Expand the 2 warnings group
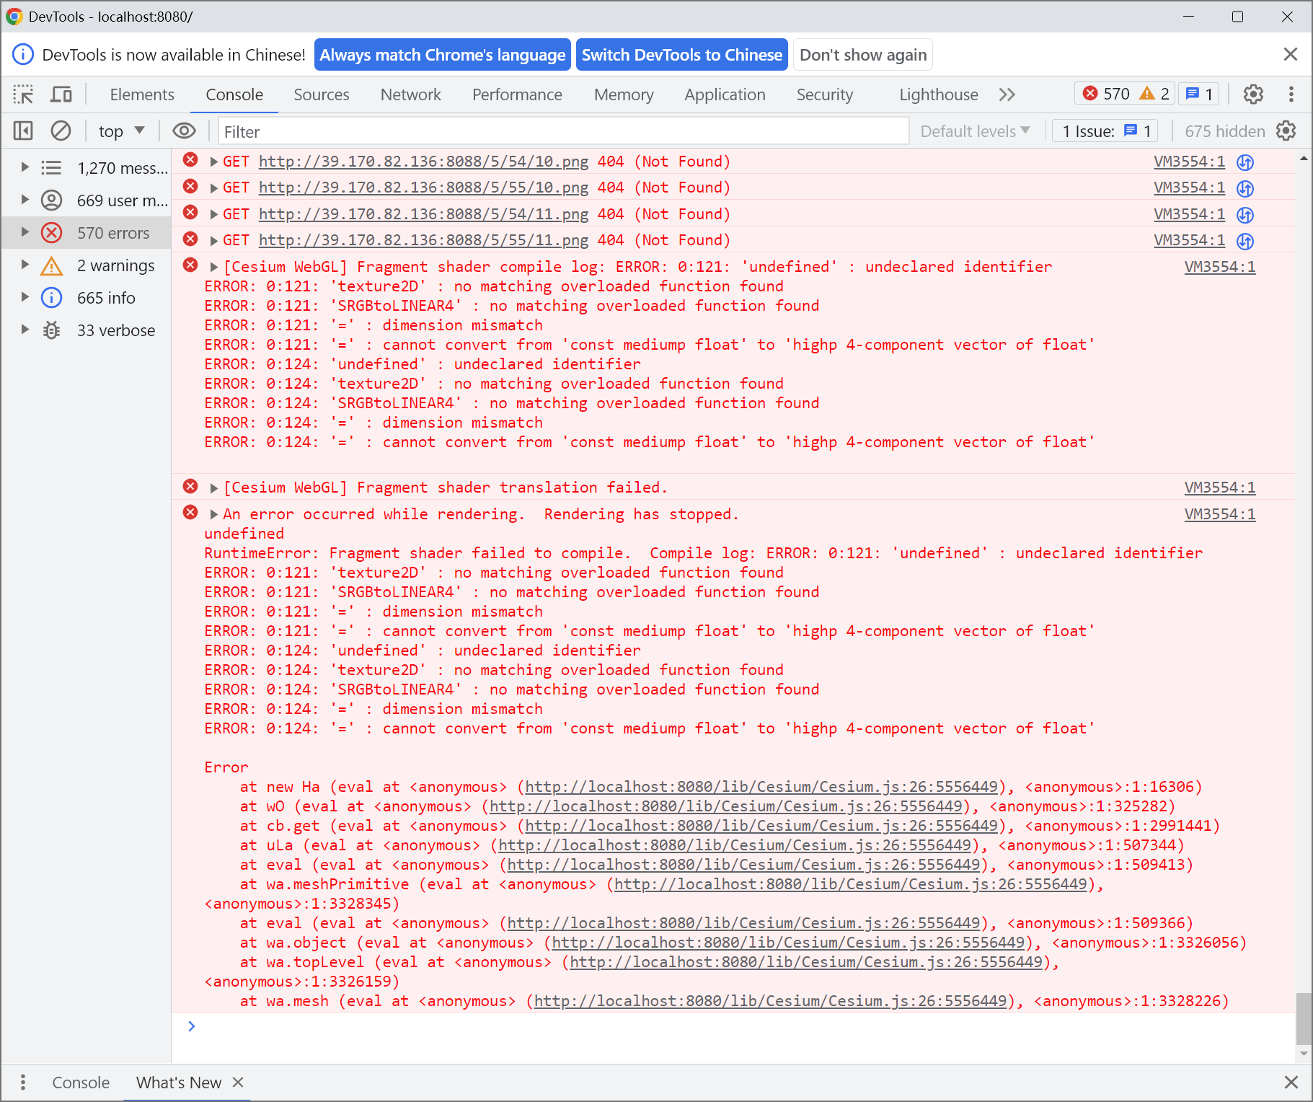This screenshot has height=1102, width=1313. (x=25, y=265)
